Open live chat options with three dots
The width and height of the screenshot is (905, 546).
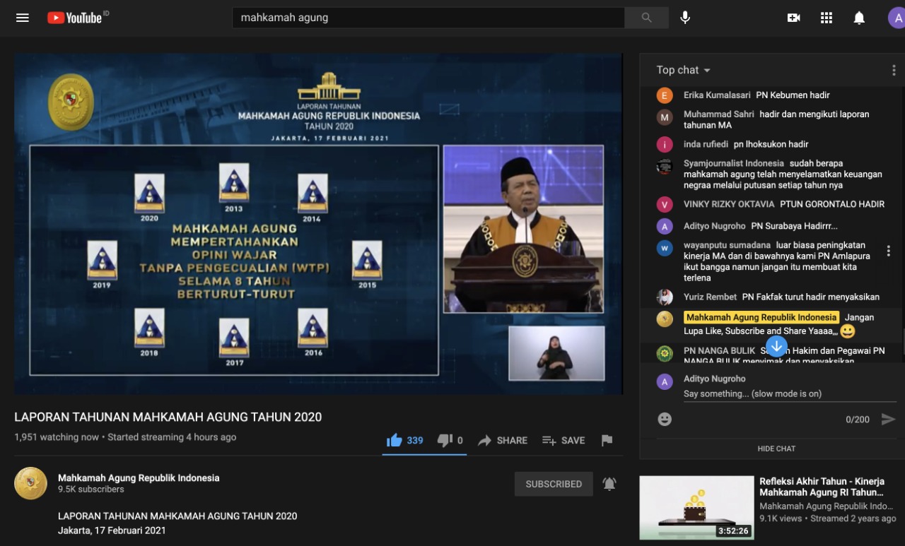click(x=894, y=69)
